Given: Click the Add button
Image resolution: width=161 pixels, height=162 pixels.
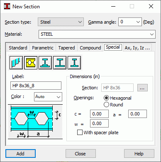Looking at the screenshot, I should tap(20, 154).
